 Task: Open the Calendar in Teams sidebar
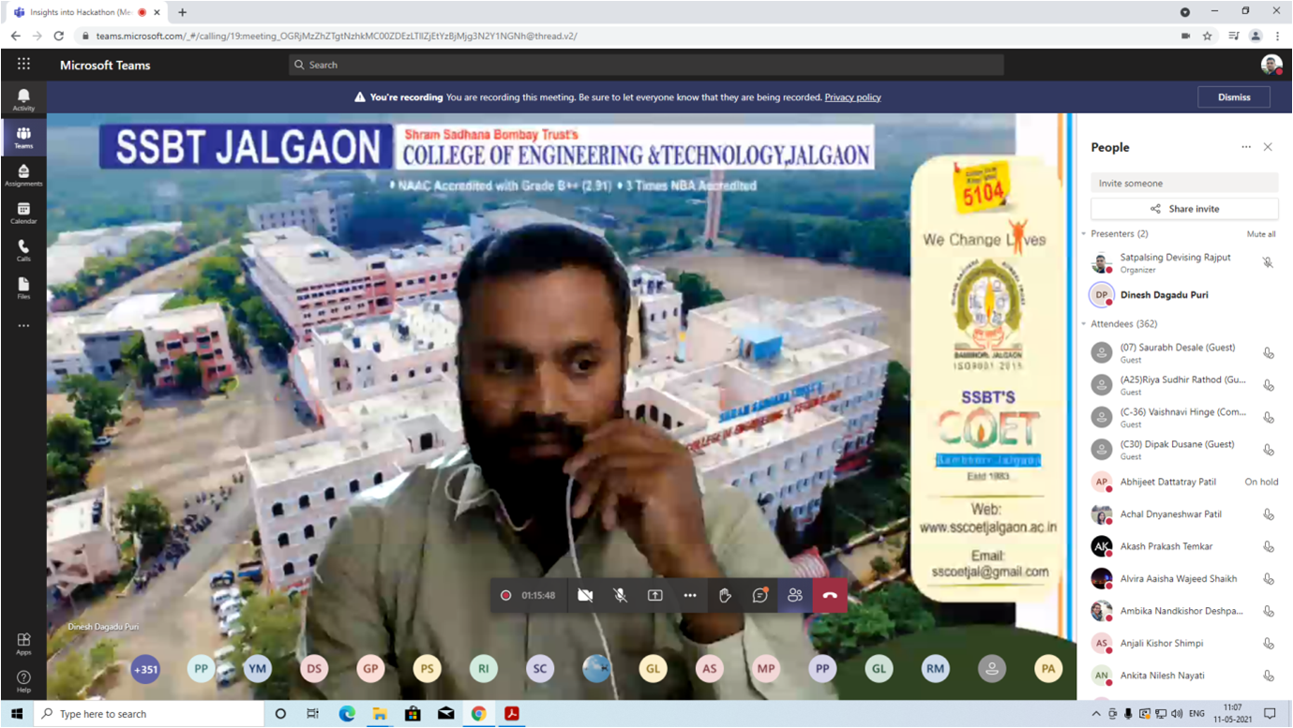(x=23, y=213)
